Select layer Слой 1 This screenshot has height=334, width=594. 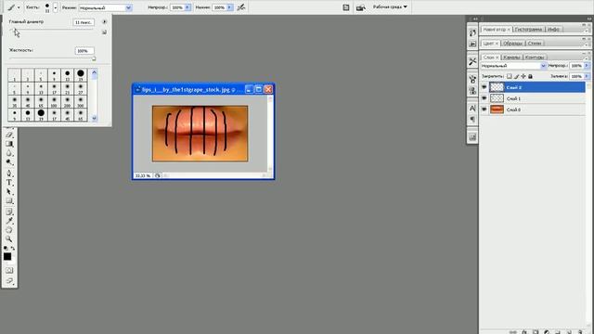[536, 98]
